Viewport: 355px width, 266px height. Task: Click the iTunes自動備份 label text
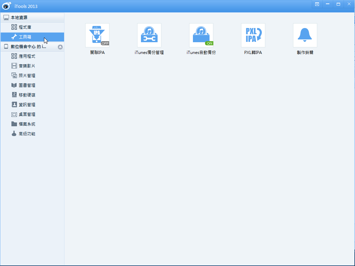201,53
